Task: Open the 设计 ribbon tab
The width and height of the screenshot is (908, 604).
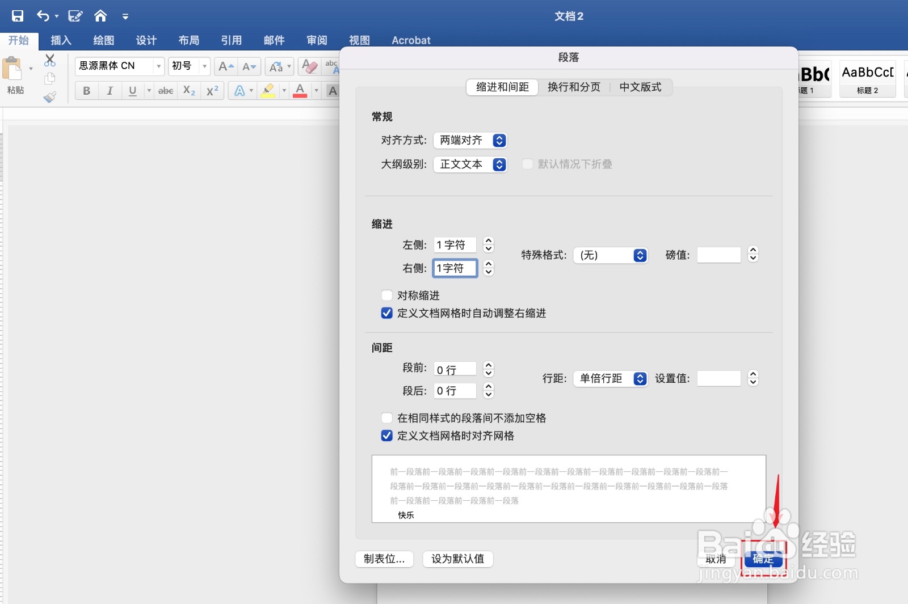Action: 146,40
